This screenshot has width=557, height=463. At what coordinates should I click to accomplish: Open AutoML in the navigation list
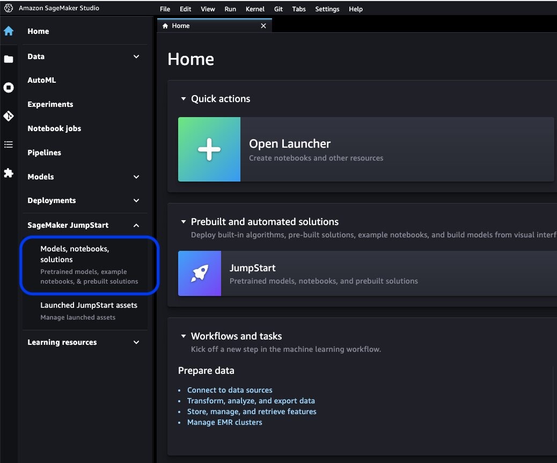coord(41,81)
